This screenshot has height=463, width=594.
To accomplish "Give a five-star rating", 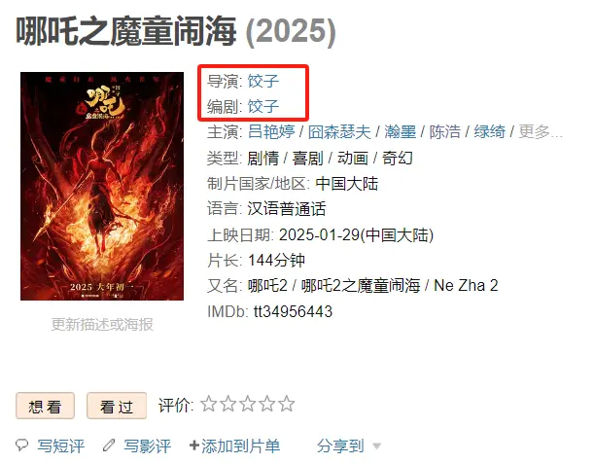I will [x=287, y=404].
